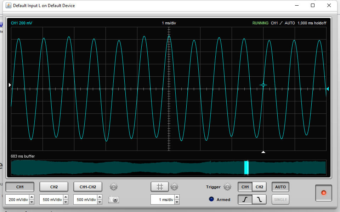Screen dimensions: 340x212
Task: Click the CH1 200 mV/div input field
Action: (x=18, y=199)
